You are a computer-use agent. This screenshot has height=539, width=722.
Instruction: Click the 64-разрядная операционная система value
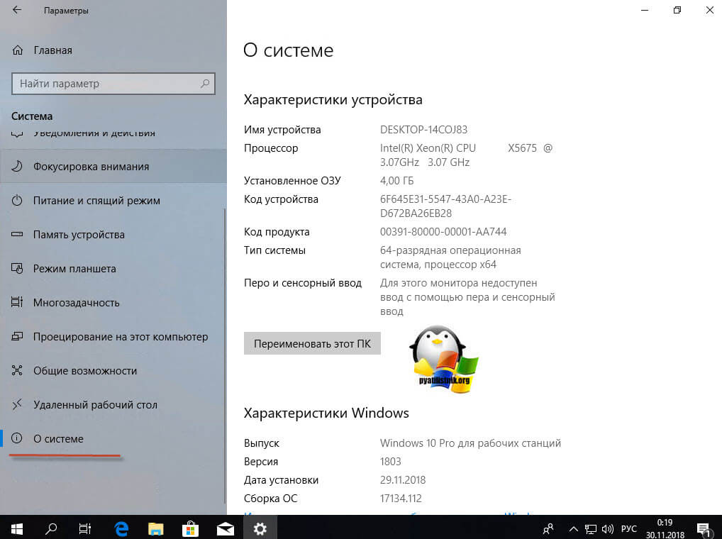pos(450,257)
